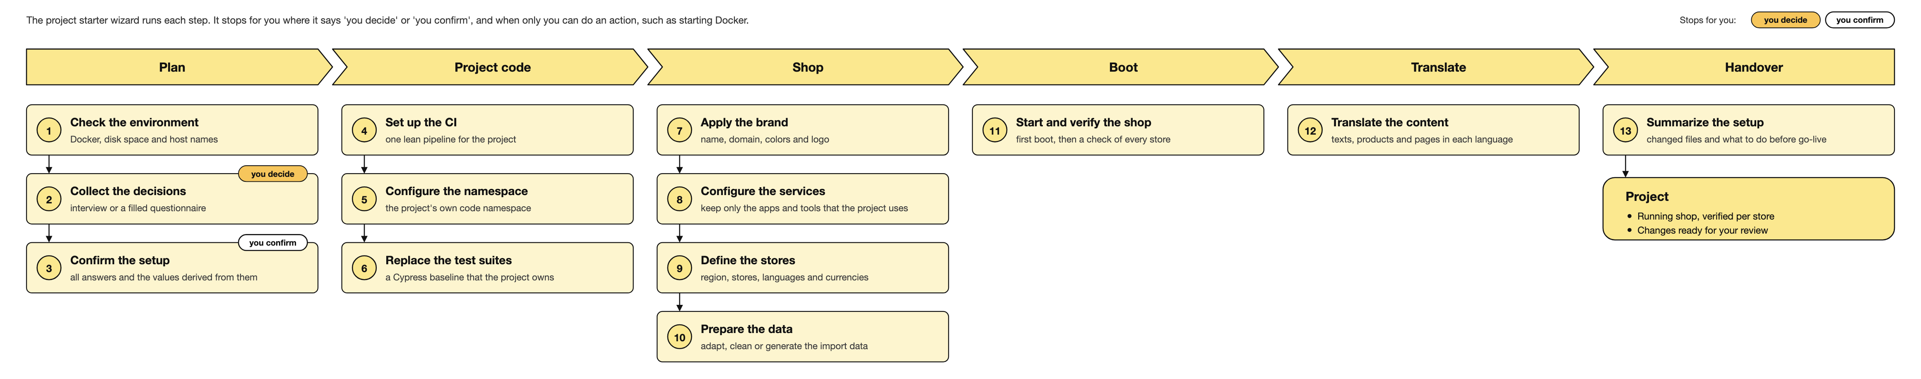Image resolution: width=1921 pixels, height=379 pixels.
Task: Click 'Apply the brand' title
Action: (x=744, y=122)
